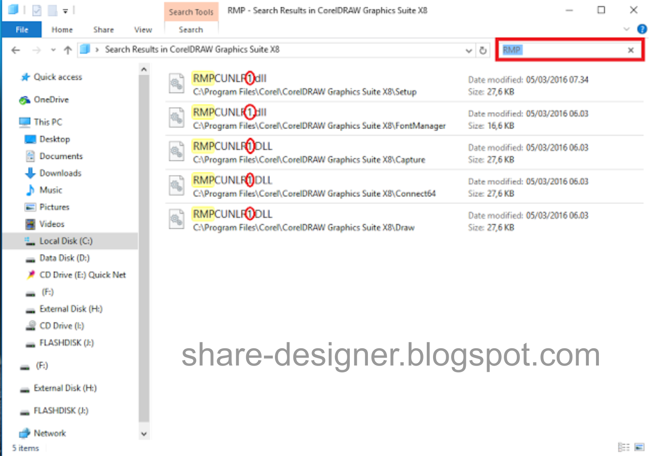Screen dimensions: 649x456
Task: Click the Music note icon
Action: coord(30,190)
